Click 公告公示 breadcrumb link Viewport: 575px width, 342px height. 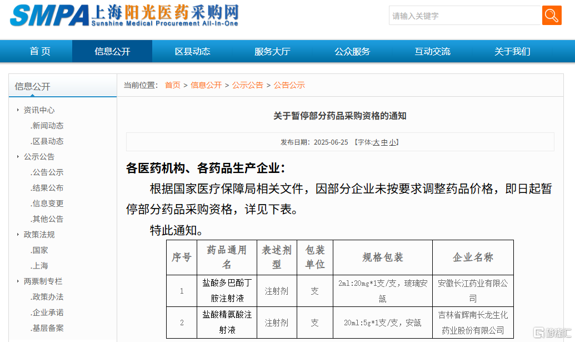[x=289, y=85]
